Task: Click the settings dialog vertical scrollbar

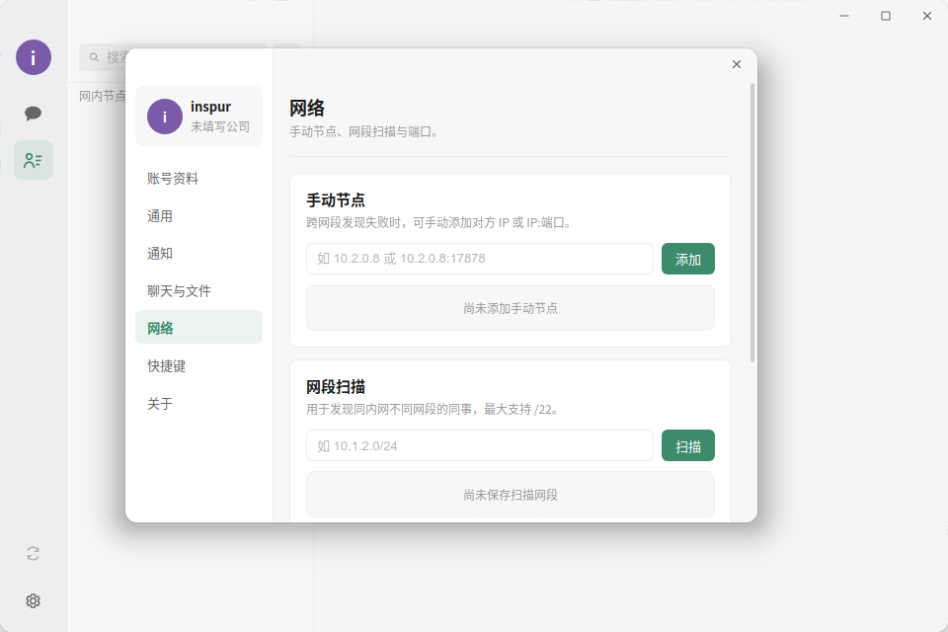Action: tap(752, 222)
